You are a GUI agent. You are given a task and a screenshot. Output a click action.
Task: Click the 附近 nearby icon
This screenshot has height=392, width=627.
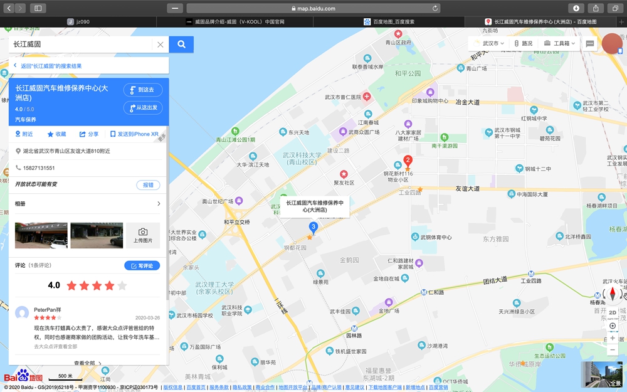18,134
